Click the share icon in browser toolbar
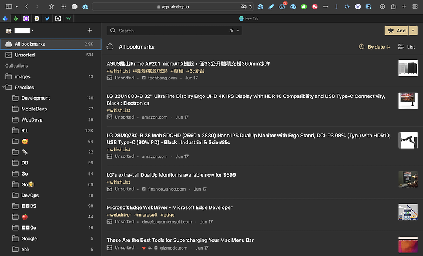 pos(393,6)
